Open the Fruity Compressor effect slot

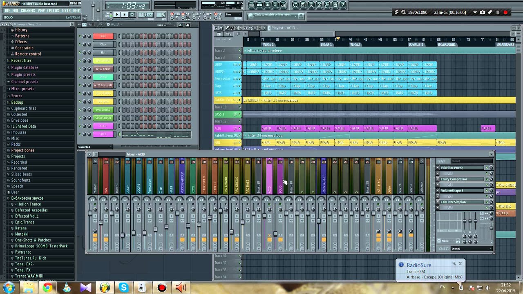462,179
